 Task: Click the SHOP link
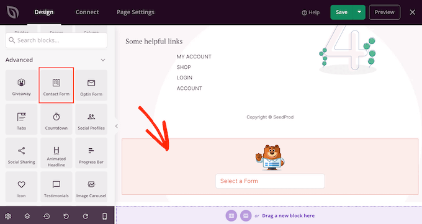(x=184, y=67)
